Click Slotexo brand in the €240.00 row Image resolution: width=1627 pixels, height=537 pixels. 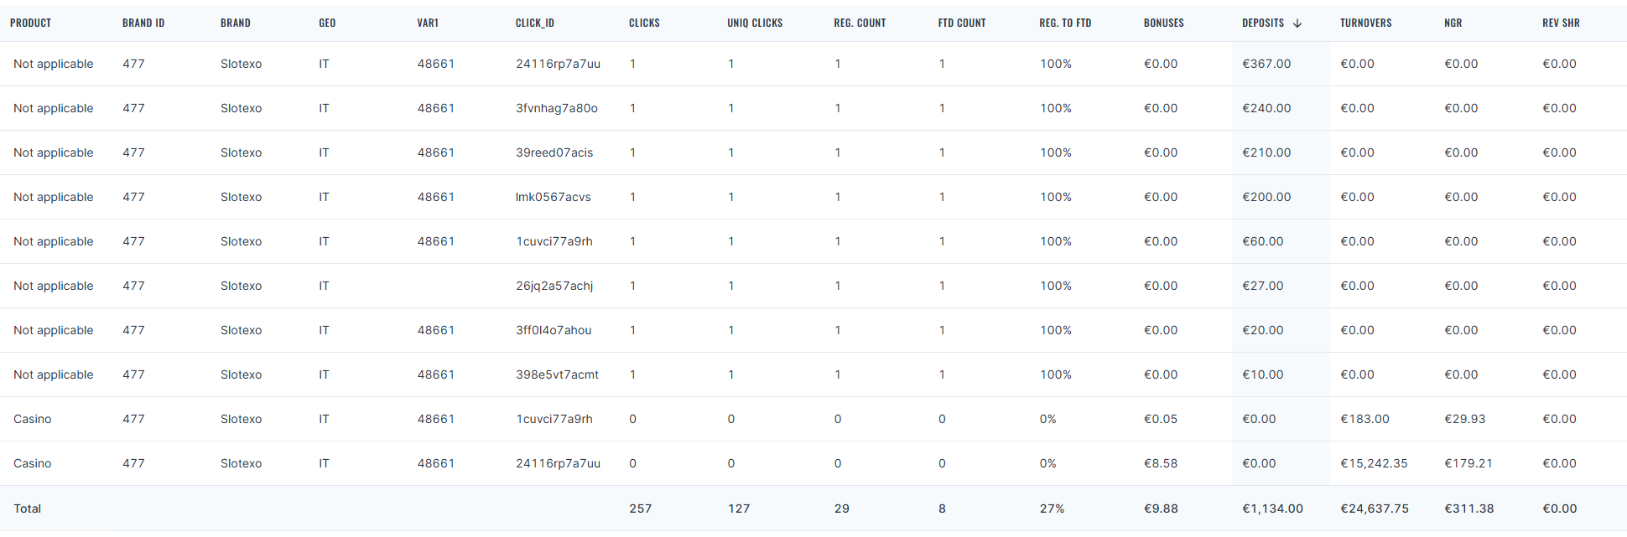(x=242, y=108)
